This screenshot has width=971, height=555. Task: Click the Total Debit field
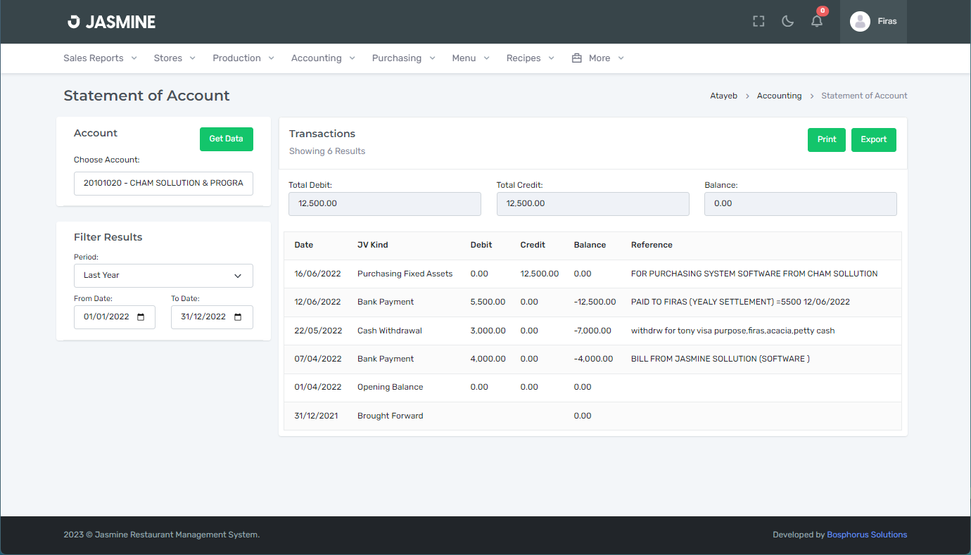coord(385,204)
